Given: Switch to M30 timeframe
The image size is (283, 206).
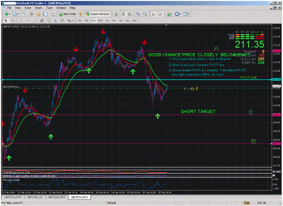Looking at the screenshot, I should point(101,20).
